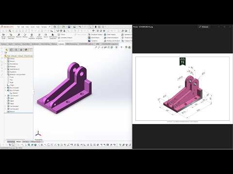Open the DisplayManager appearance tab
This screenshot has height=174, width=233.
tap(26, 50)
